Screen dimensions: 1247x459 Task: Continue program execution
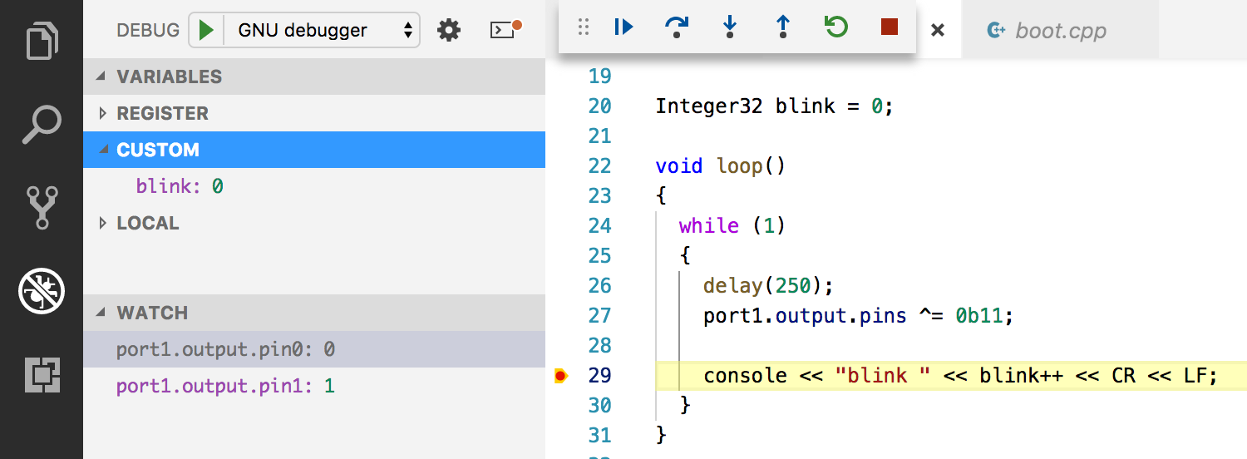(623, 27)
